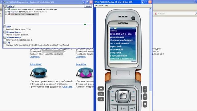The image size is (197, 111).
Task: Click the Sent SMS row icon
Action: pyautogui.click(x=9, y=14)
